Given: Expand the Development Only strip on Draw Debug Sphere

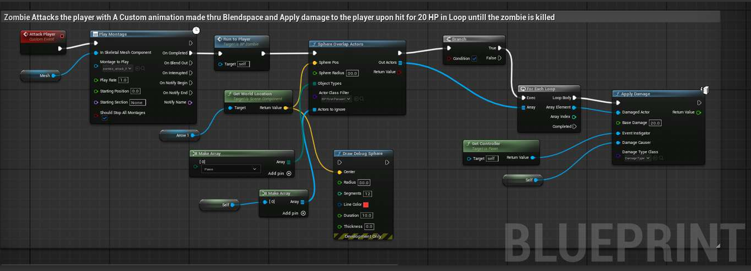Looking at the screenshot, I should point(363,237).
